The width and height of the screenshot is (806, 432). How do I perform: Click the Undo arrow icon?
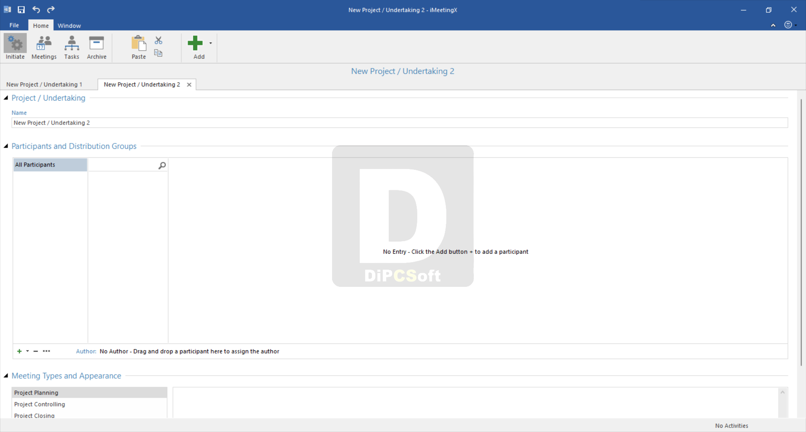pos(36,10)
